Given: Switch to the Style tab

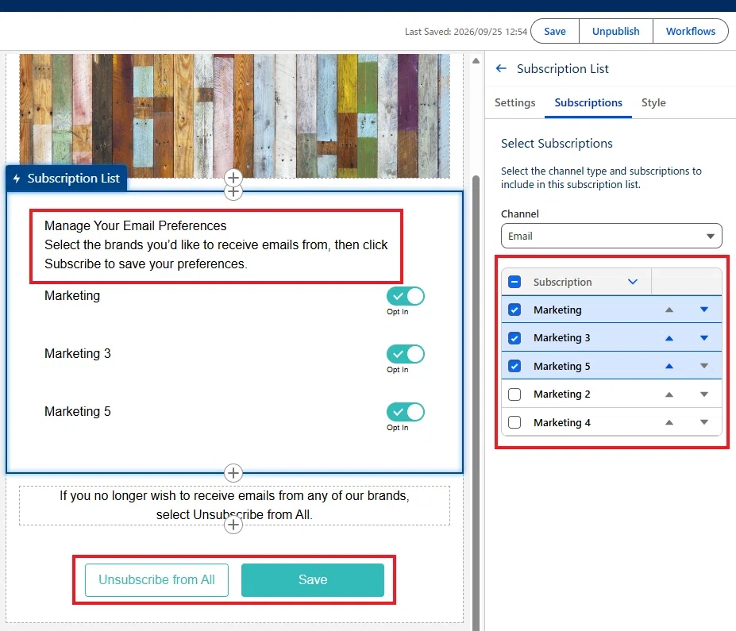Looking at the screenshot, I should pyautogui.click(x=653, y=102).
